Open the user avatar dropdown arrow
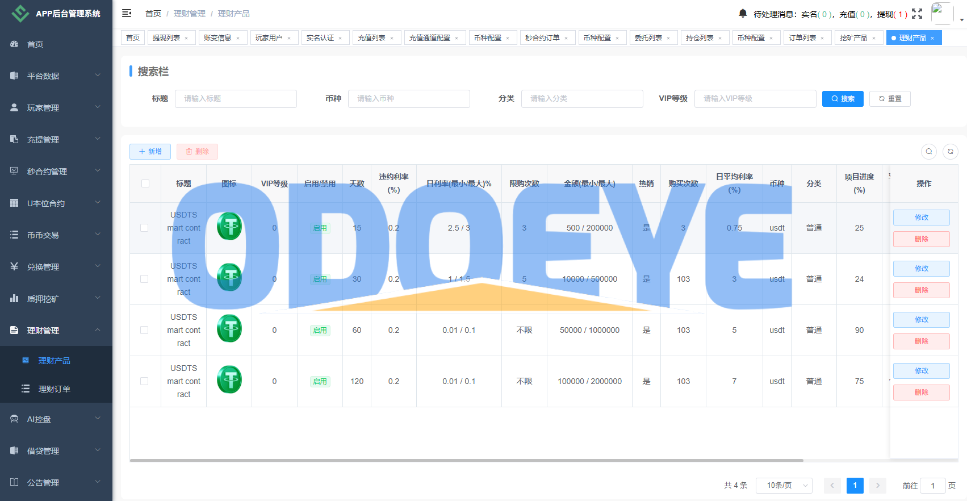967x501 pixels. tap(962, 19)
